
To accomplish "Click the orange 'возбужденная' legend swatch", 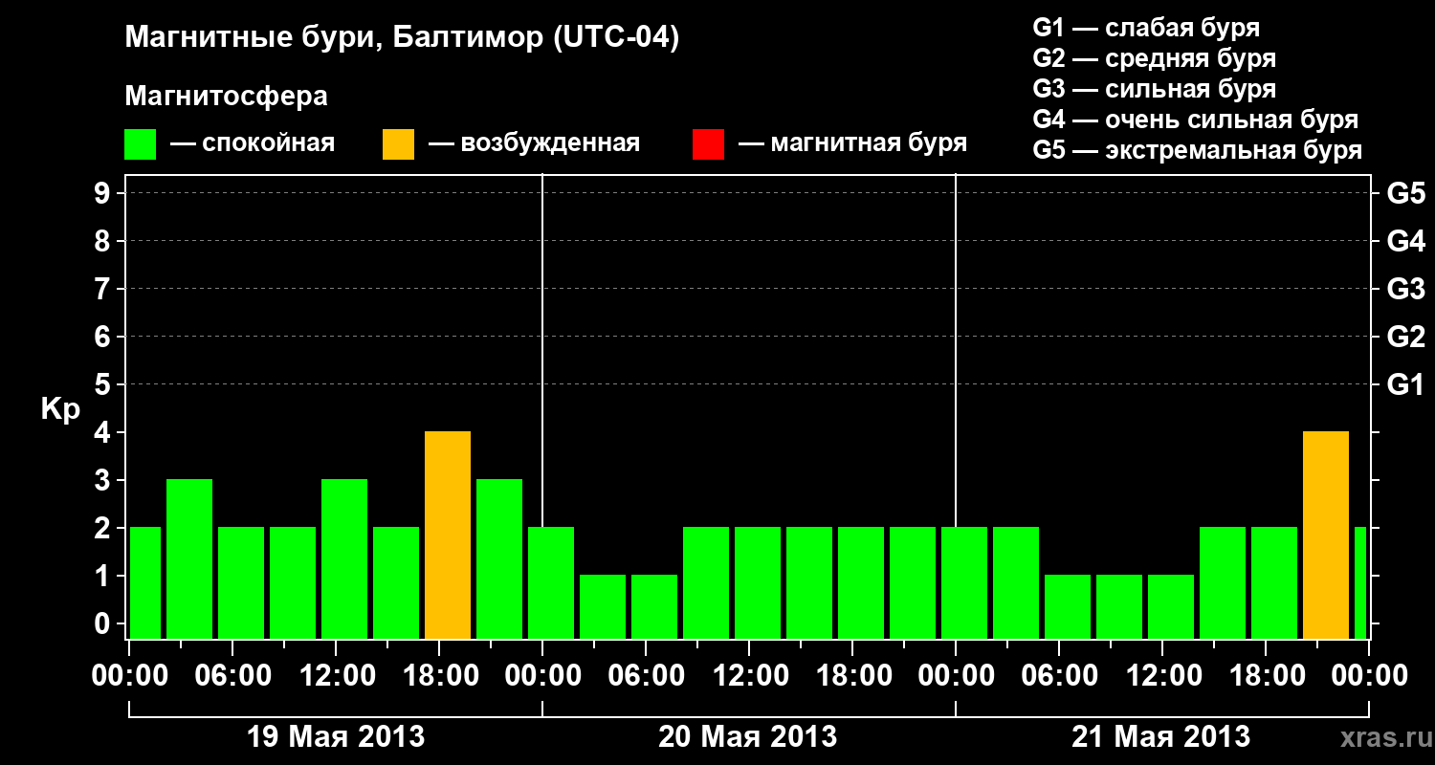I will point(399,143).
